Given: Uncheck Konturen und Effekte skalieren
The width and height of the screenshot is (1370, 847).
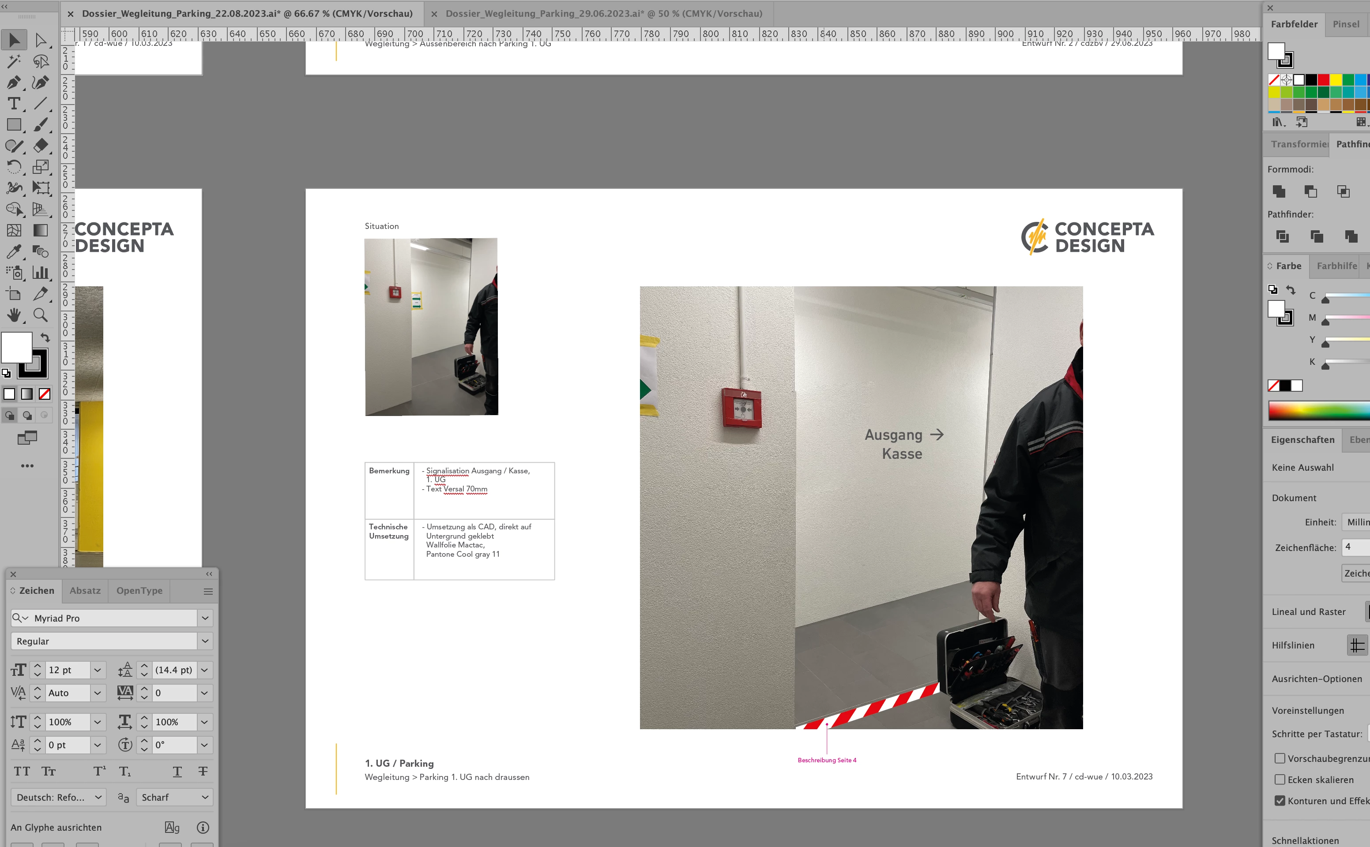Looking at the screenshot, I should click(1280, 801).
